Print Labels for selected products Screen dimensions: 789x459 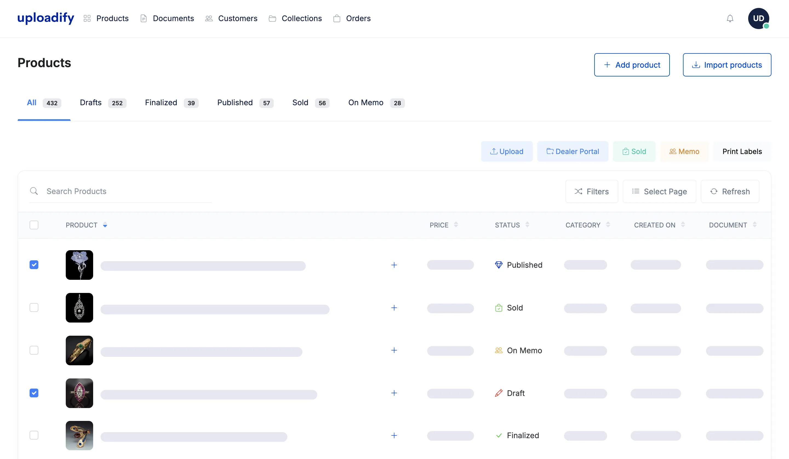742,151
